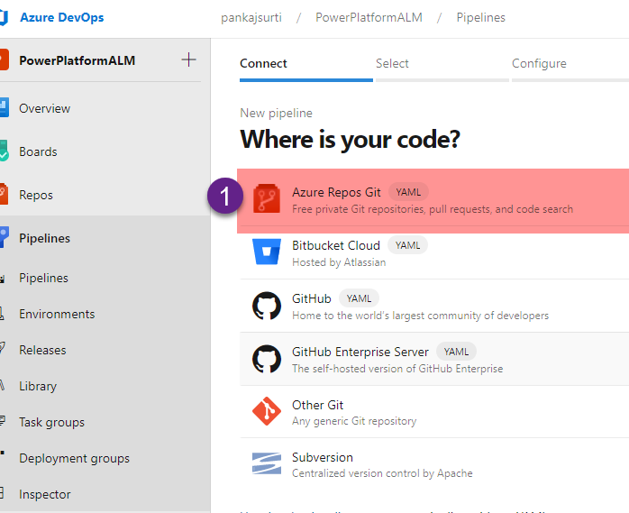The width and height of the screenshot is (629, 513).
Task: Click the Other Git red icon
Action: pos(267,412)
